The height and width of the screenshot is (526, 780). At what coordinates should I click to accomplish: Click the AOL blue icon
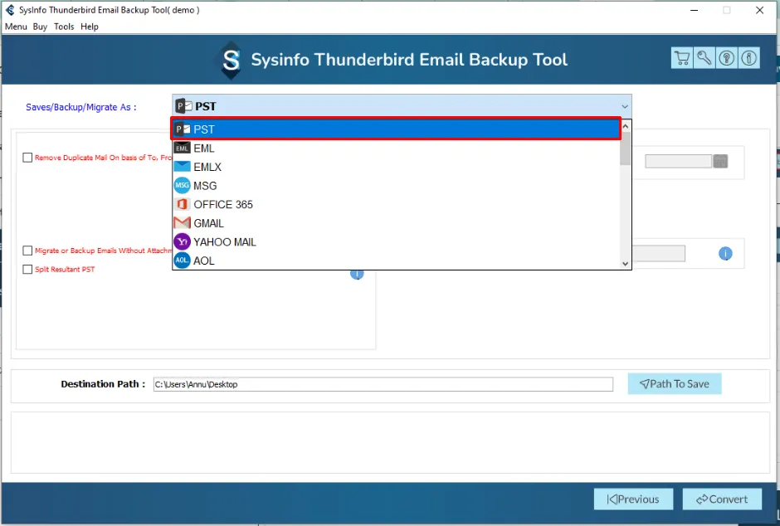tap(182, 260)
